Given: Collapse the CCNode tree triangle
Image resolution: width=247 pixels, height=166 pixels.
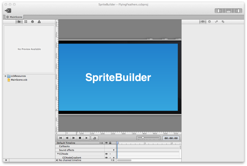Looking at the screenshot, I should point(58,154).
